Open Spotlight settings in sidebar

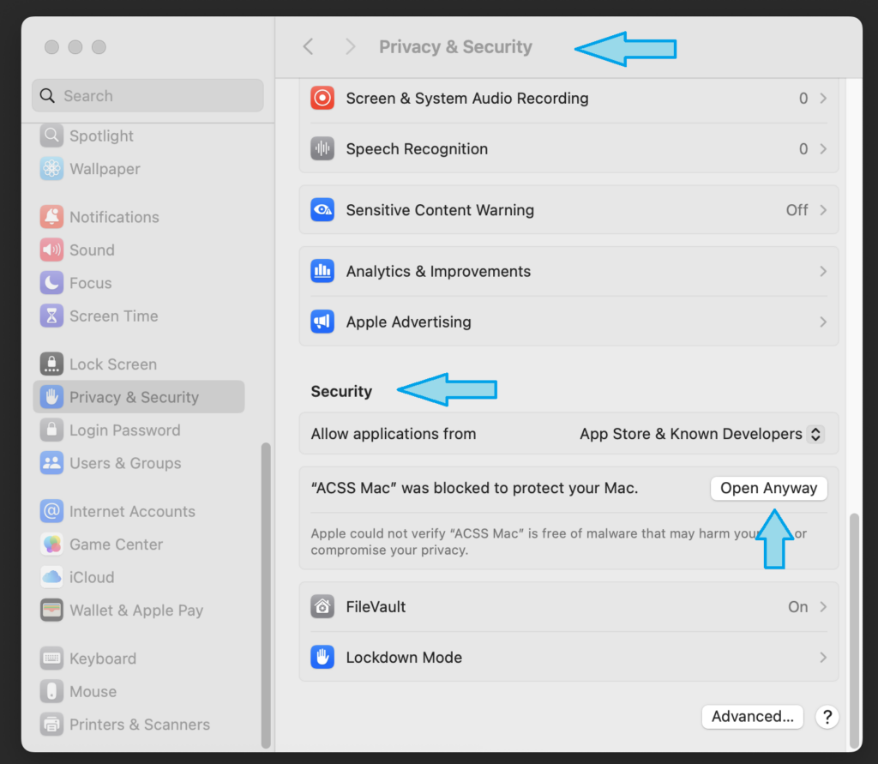point(101,136)
